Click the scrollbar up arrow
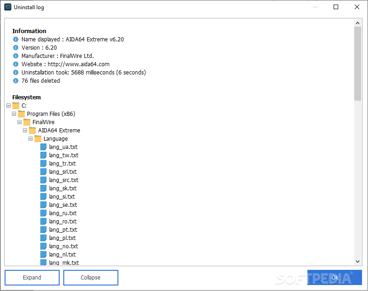Screen dimensions: 368x291 point(357,23)
